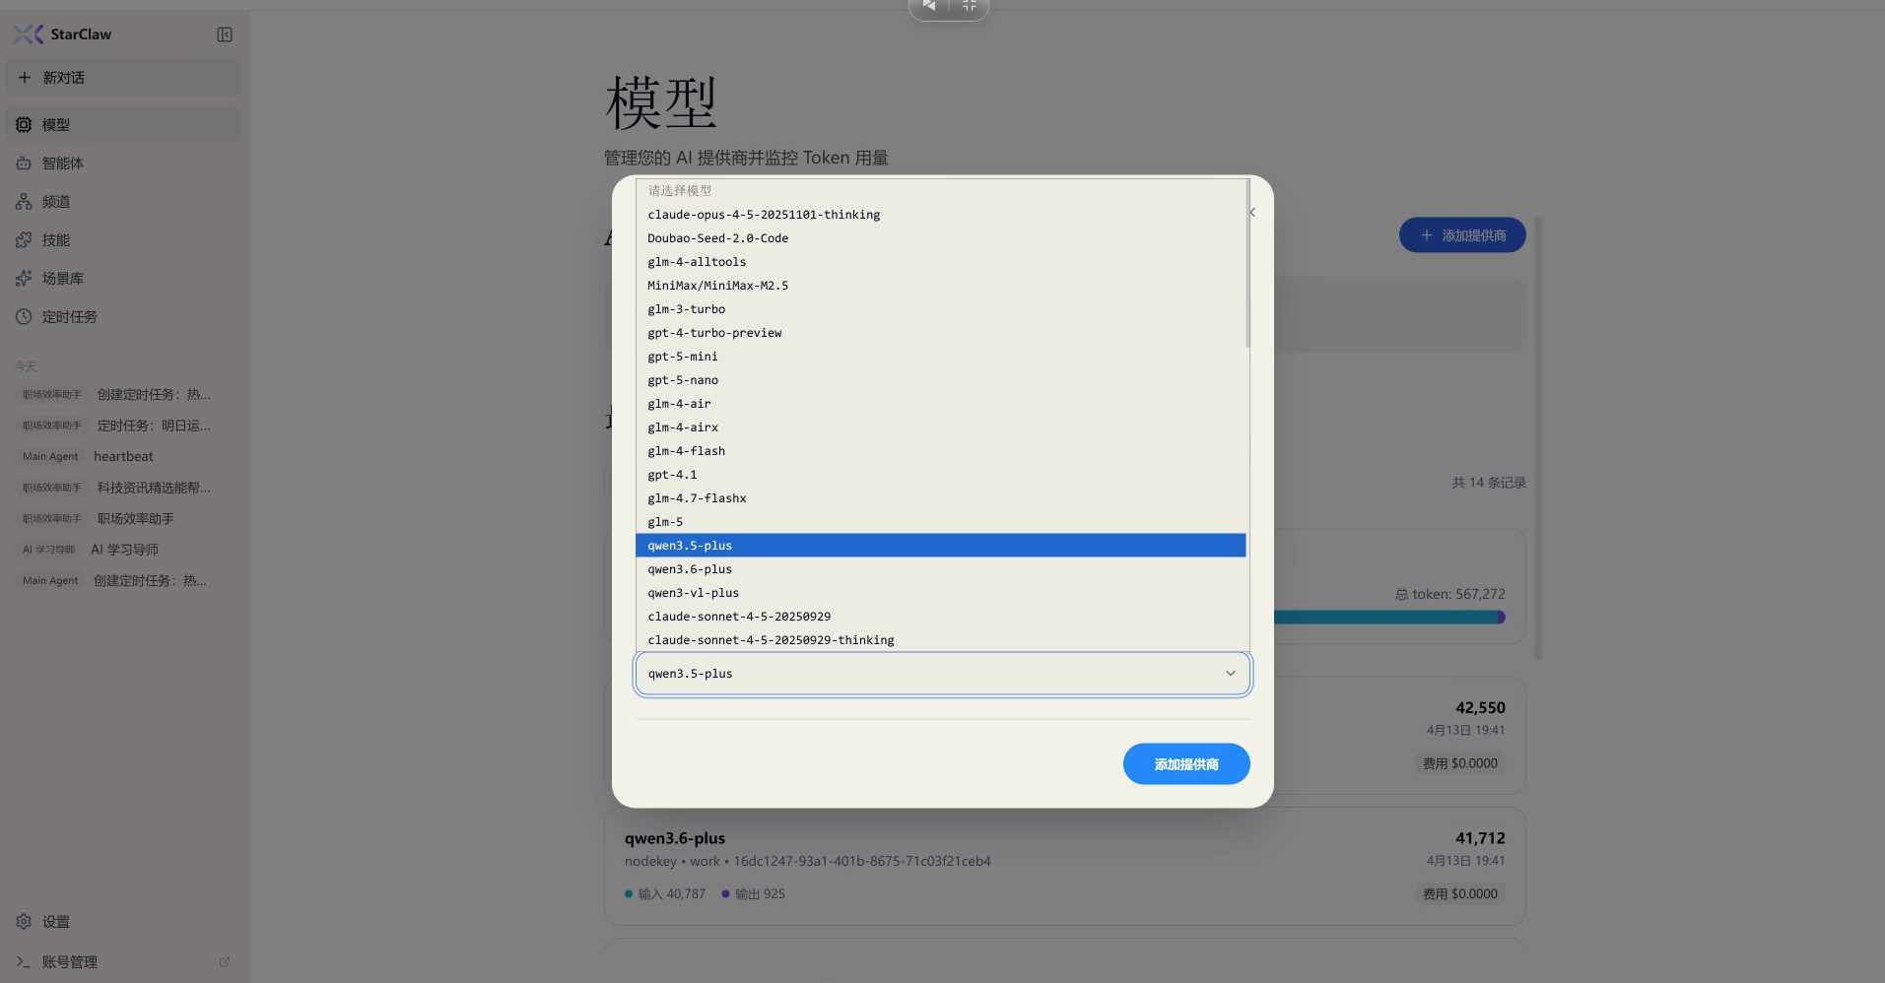The width and height of the screenshot is (1885, 983).
Task: Mute sound using the top speaker icon
Action: click(x=928, y=6)
